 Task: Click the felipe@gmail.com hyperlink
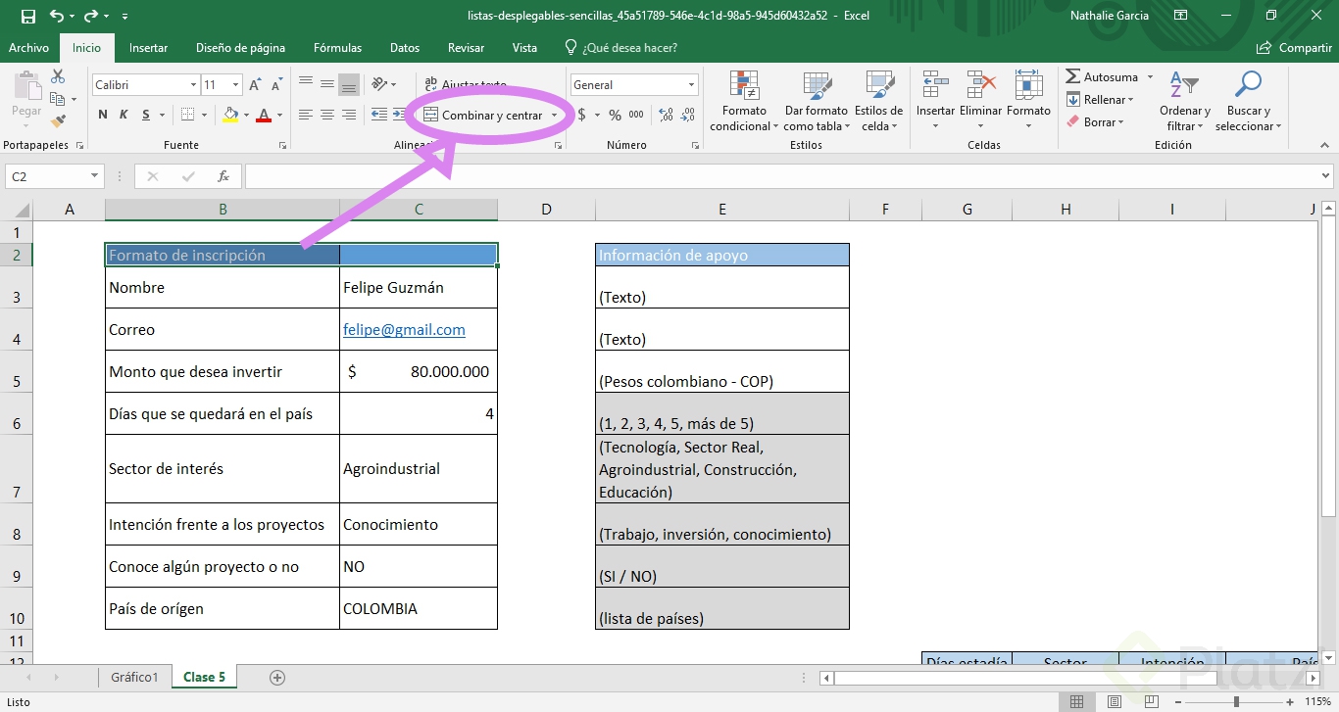[404, 330]
